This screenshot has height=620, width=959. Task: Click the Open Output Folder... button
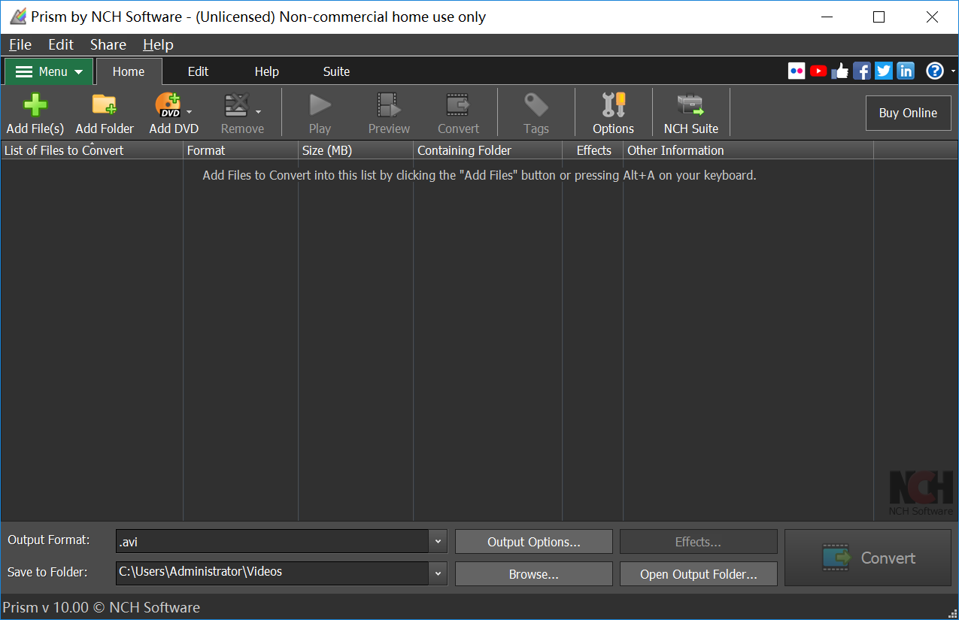(698, 574)
